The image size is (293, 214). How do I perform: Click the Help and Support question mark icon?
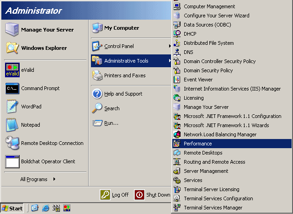(97, 94)
